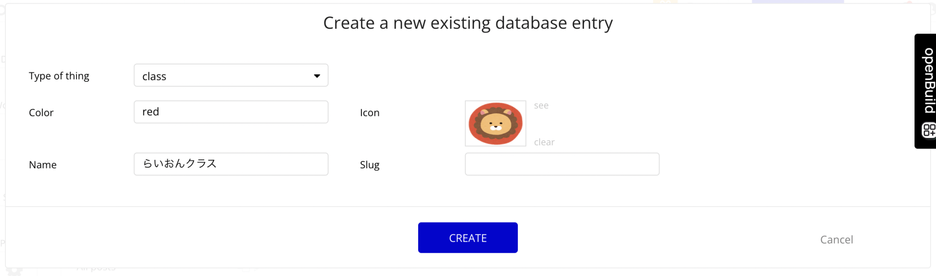Click the openBuild vertical label text

click(x=925, y=80)
